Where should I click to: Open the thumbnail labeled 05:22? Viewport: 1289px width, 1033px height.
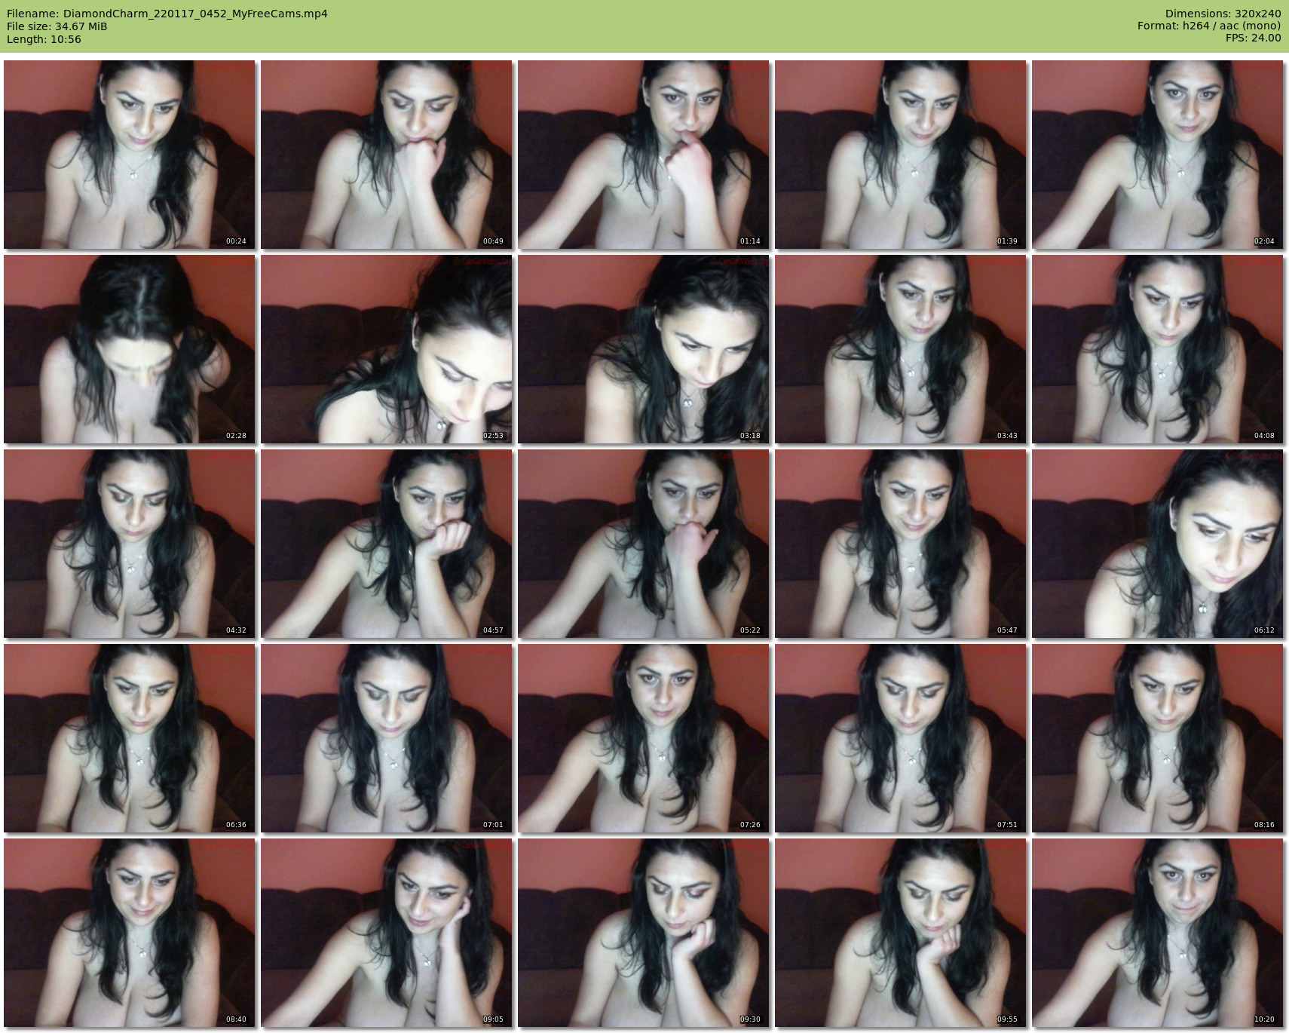pos(644,544)
